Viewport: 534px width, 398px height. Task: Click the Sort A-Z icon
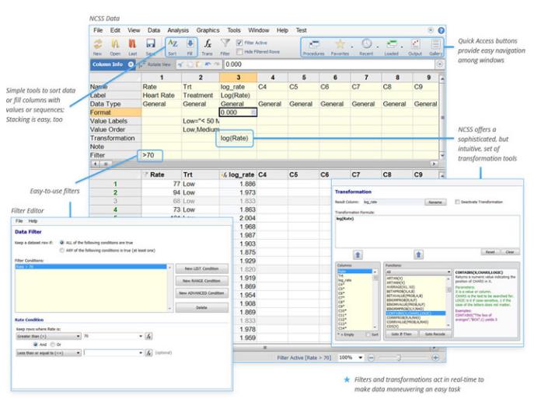coord(173,43)
